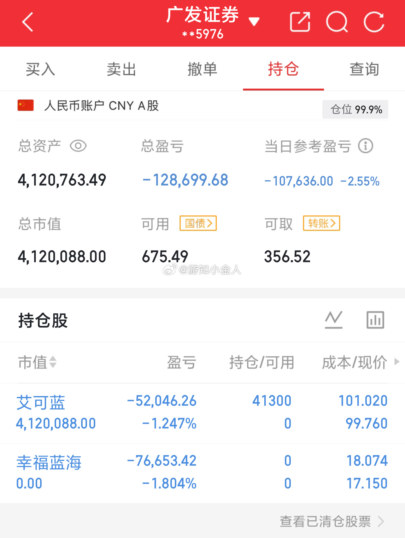
Task: Tap 艾可蓝 position quantity 41300
Action: [272, 401]
